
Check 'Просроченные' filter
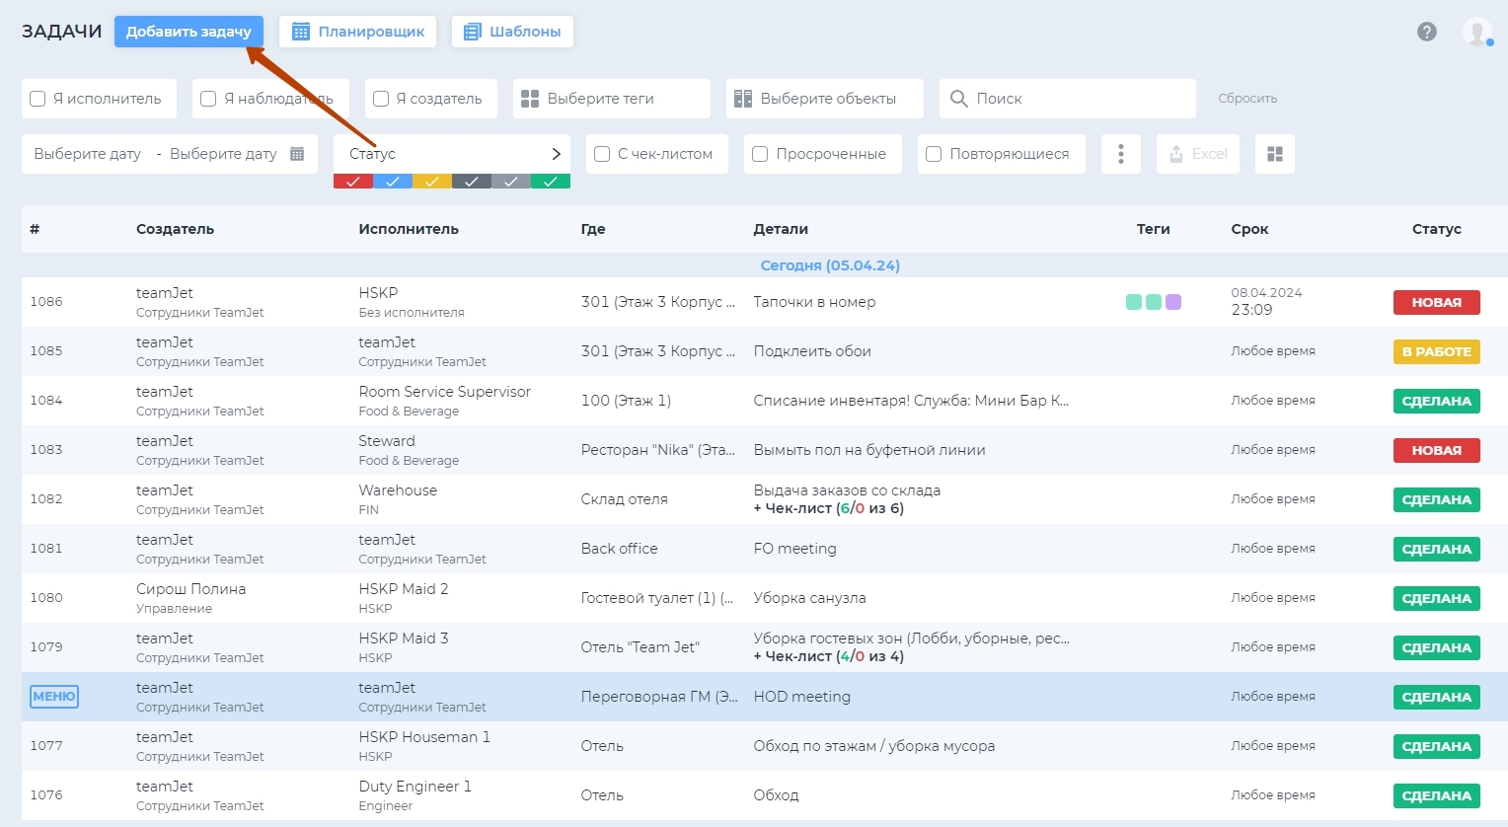[x=760, y=154]
